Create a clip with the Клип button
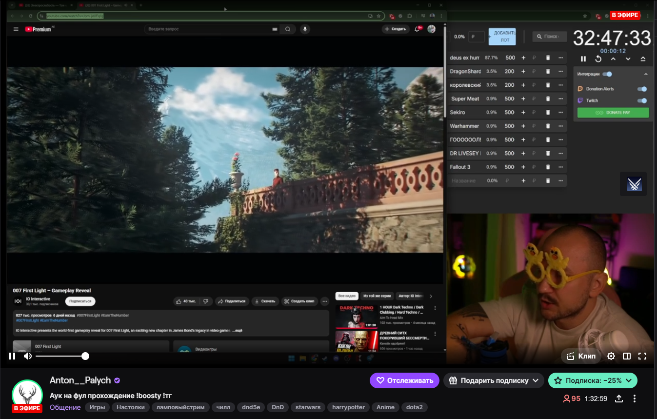 [581, 356]
